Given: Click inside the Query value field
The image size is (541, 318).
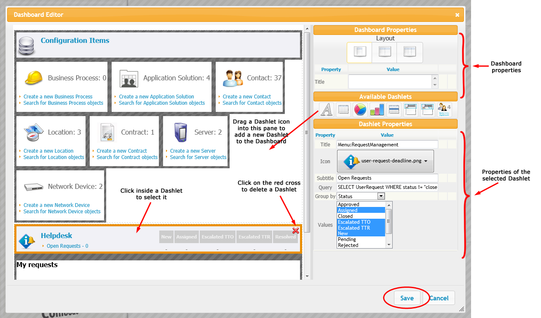Looking at the screenshot, I should point(386,187).
